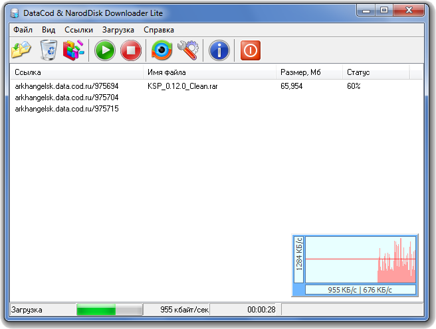Viewport: 436px width, 329px height.
Task: Click the elapsed time 00:00:28
Action: point(261,310)
